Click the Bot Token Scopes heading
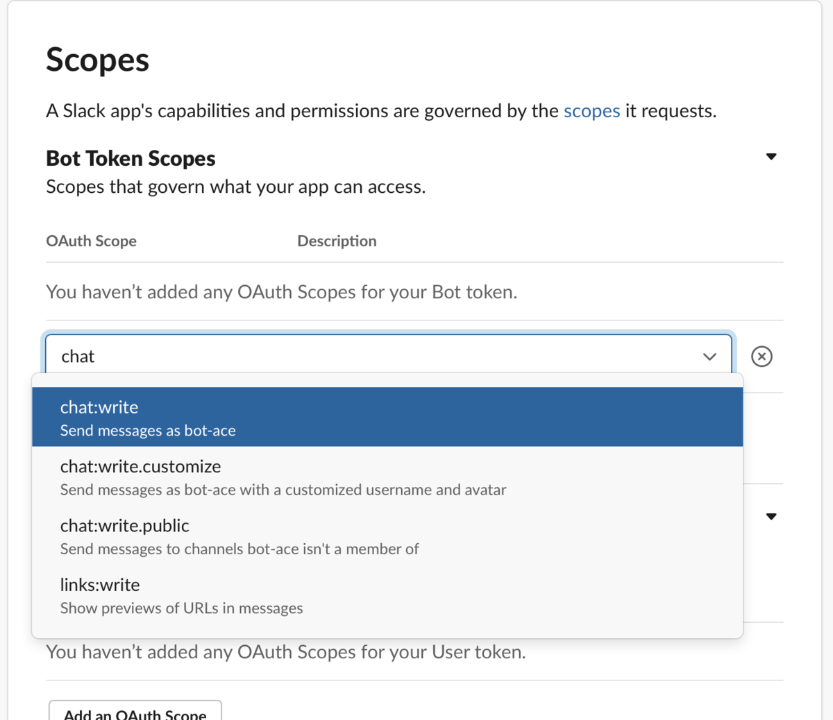Image resolution: width=833 pixels, height=720 pixels. pyautogui.click(x=131, y=158)
